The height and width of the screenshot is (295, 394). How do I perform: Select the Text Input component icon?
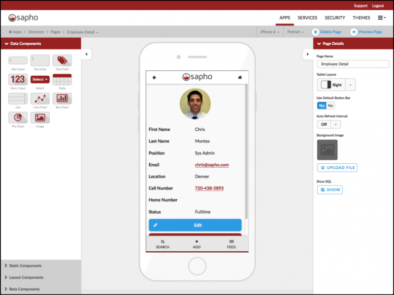point(18,60)
